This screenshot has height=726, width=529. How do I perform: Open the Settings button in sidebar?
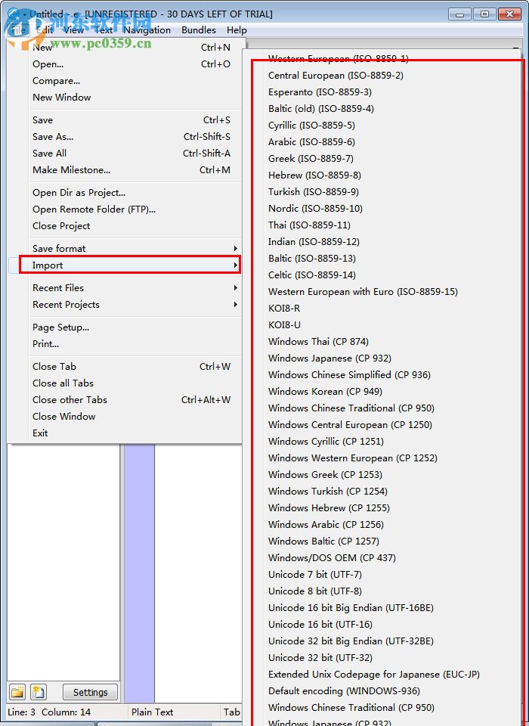[x=90, y=692]
